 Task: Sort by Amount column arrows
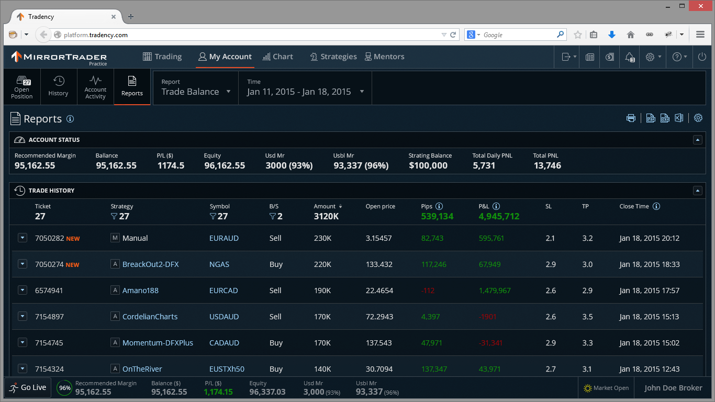pyautogui.click(x=340, y=206)
